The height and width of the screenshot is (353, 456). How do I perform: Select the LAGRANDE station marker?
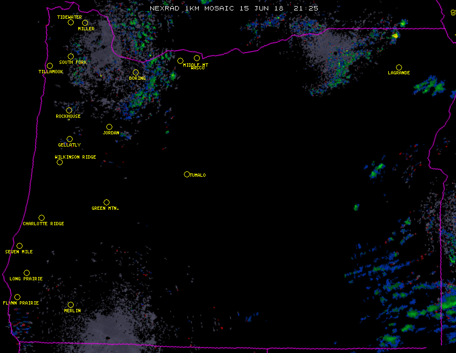[x=399, y=67]
